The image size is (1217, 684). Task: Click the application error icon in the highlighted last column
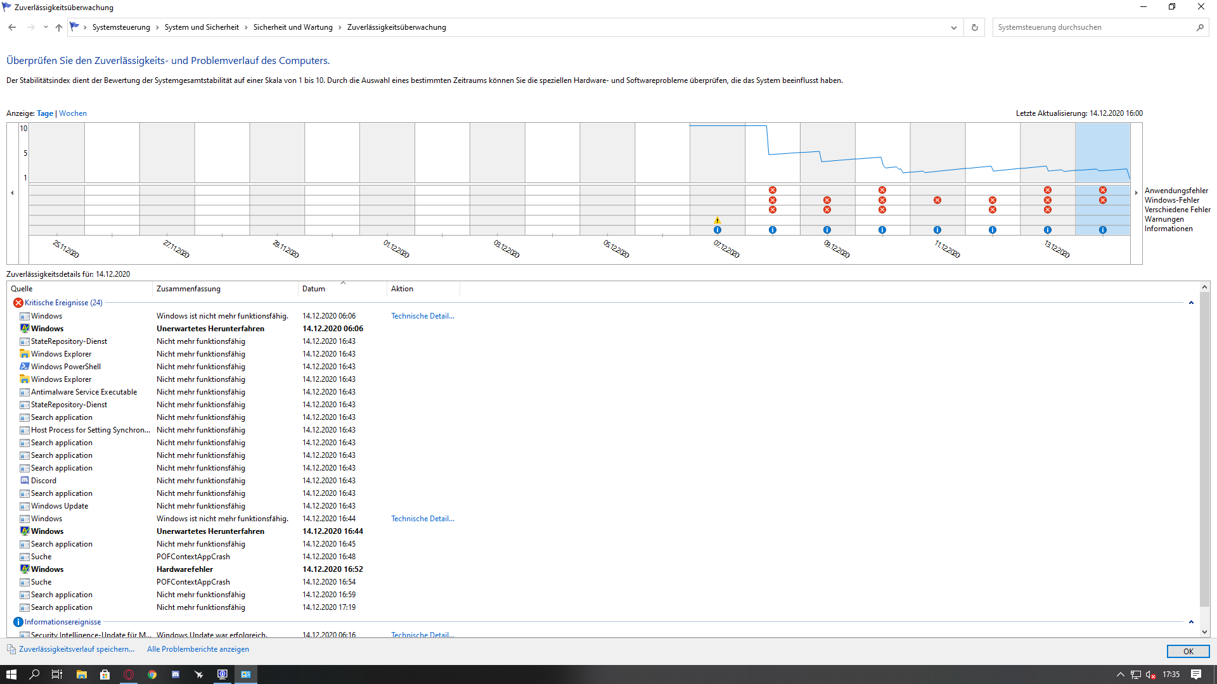pos(1103,190)
